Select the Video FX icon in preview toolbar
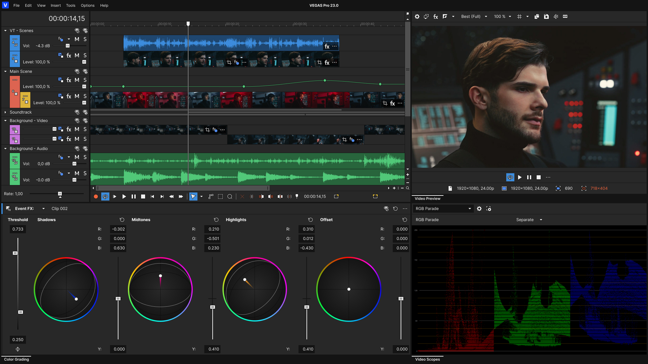 [436, 17]
